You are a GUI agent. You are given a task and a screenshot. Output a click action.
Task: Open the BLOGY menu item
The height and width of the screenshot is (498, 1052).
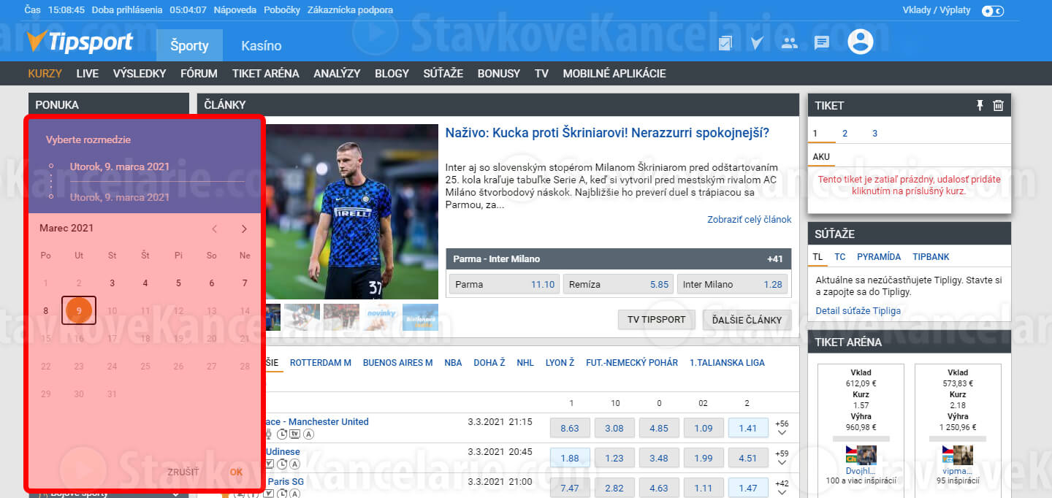392,73
